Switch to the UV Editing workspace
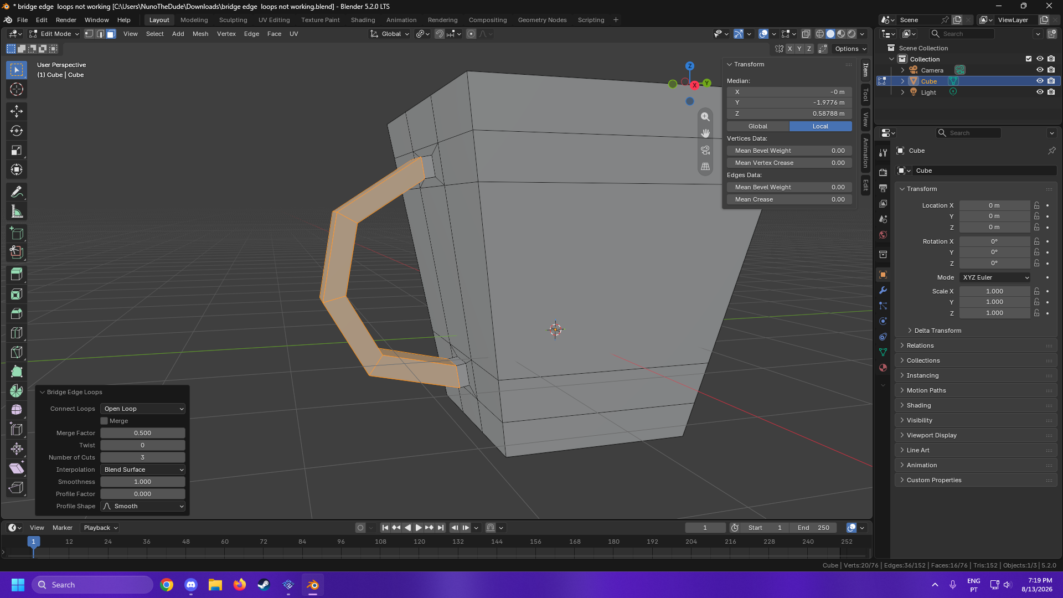Viewport: 1063px width, 598px height. (x=274, y=20)
